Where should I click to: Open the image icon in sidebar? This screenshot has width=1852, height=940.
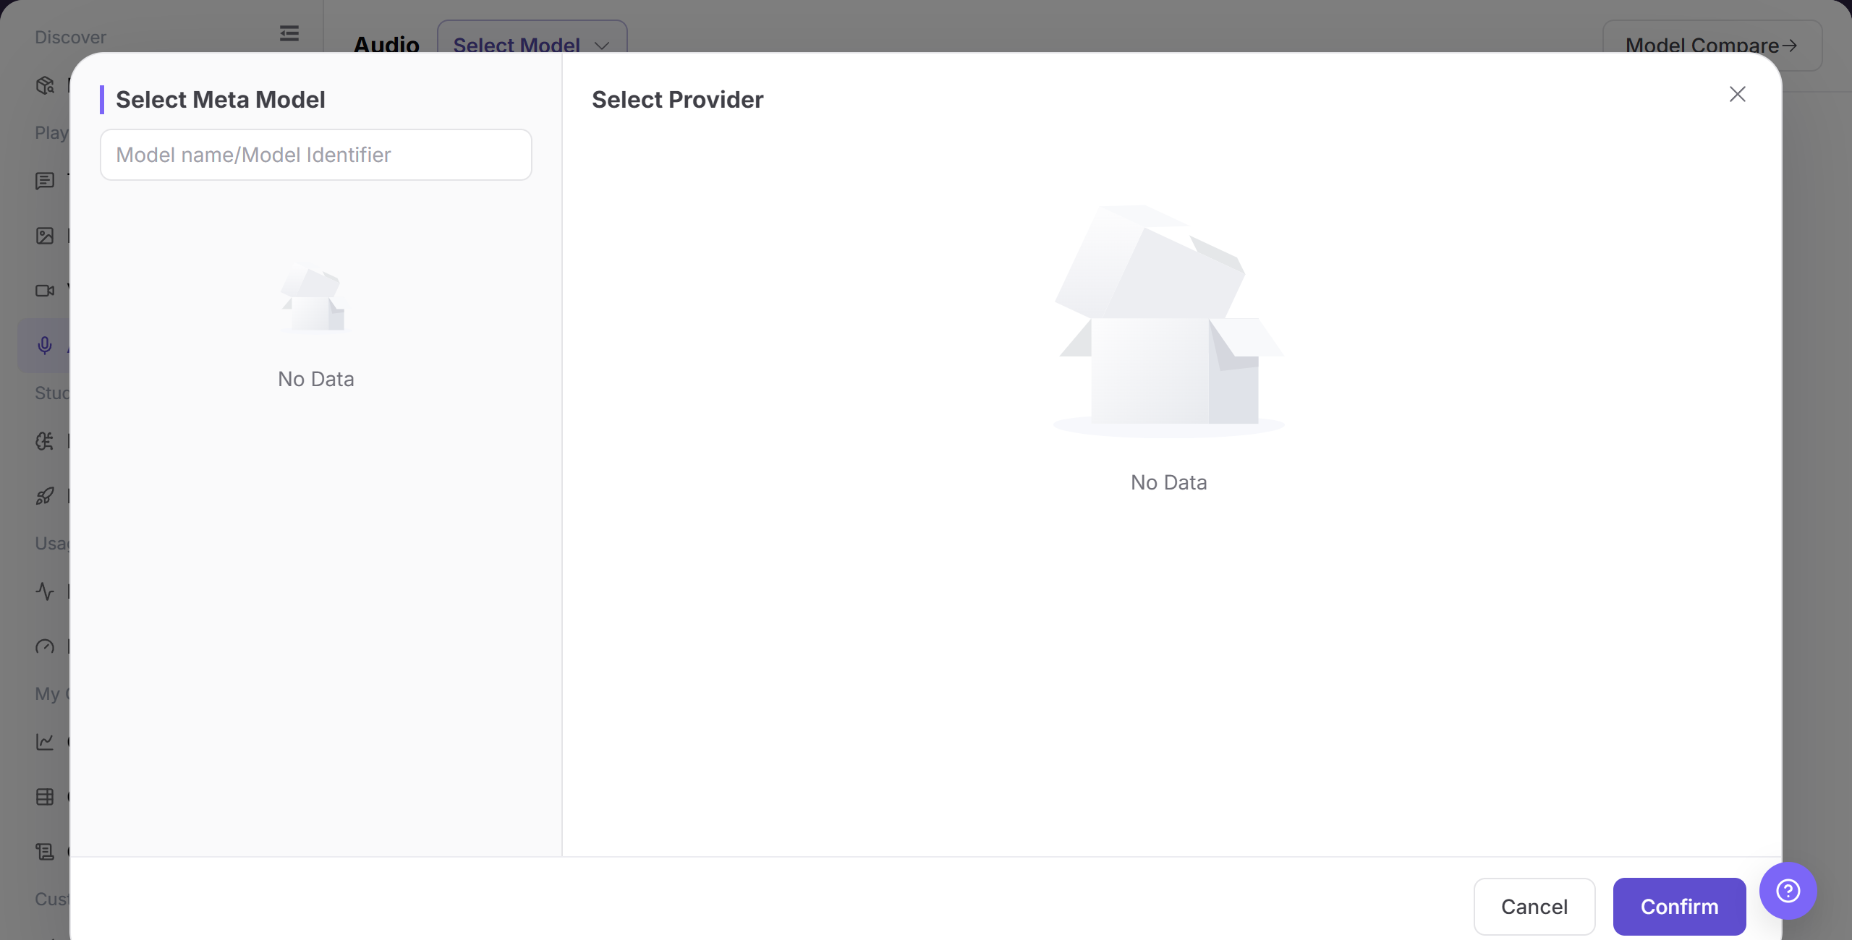[x=45, y=236]
